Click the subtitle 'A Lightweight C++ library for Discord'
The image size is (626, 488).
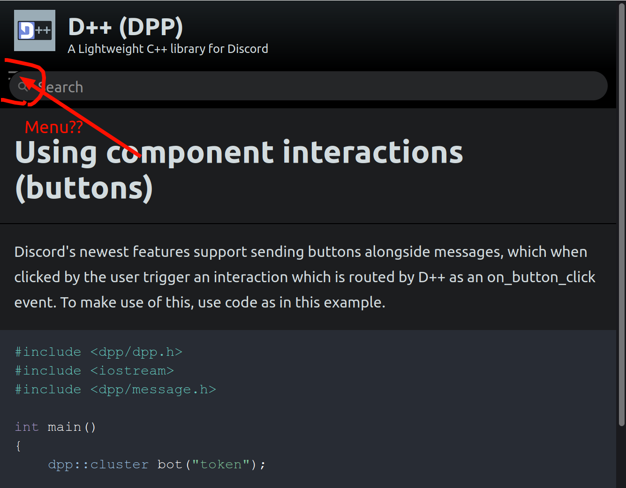pos(168,49)
